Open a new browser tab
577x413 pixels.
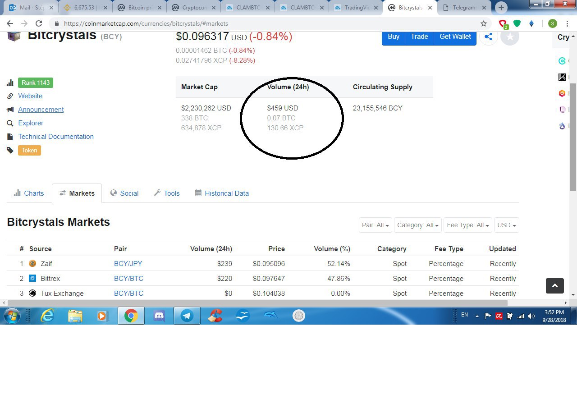coord(501,8)
